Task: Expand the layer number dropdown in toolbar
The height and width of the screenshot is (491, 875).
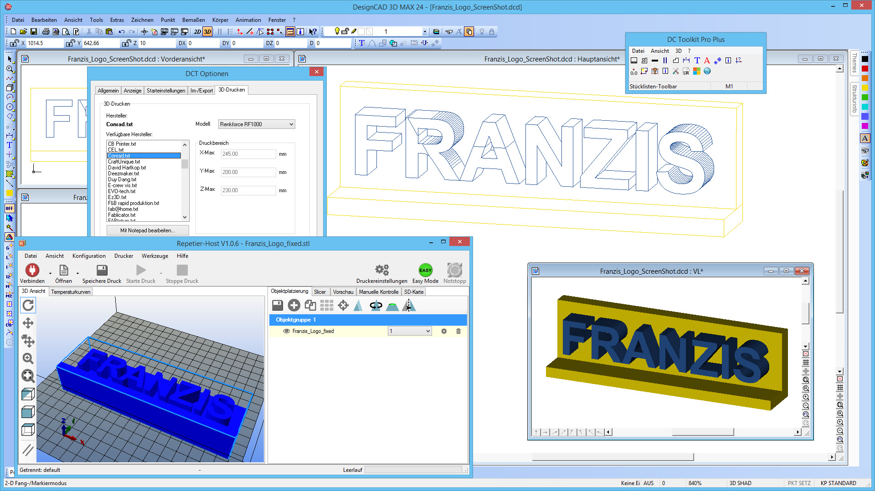Action: click(x=425, y=32)
